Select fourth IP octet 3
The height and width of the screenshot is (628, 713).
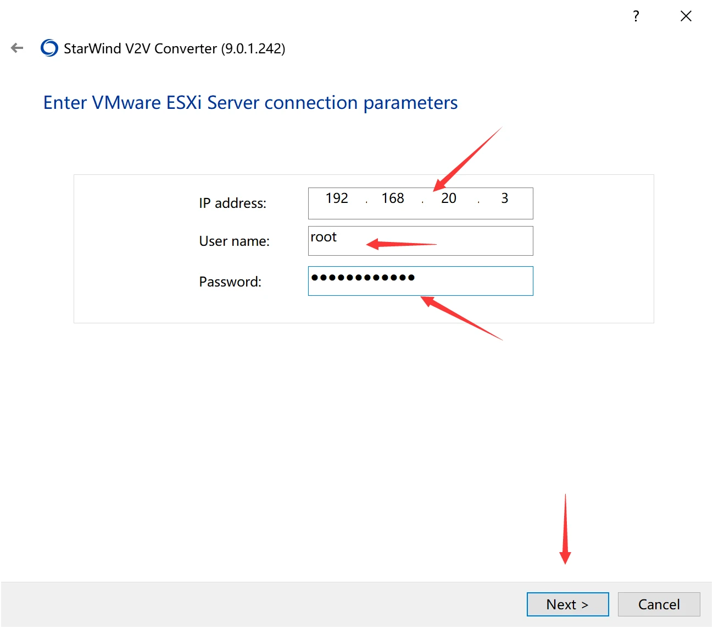pyautogui.click(x=505, y=199)
